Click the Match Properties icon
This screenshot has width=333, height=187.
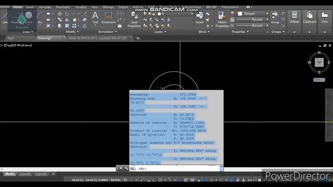[222, 20]
